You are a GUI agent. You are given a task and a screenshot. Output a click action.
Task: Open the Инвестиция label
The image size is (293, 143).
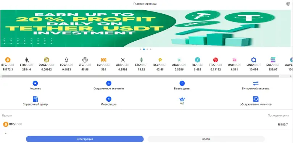click(x=109, y=104)
